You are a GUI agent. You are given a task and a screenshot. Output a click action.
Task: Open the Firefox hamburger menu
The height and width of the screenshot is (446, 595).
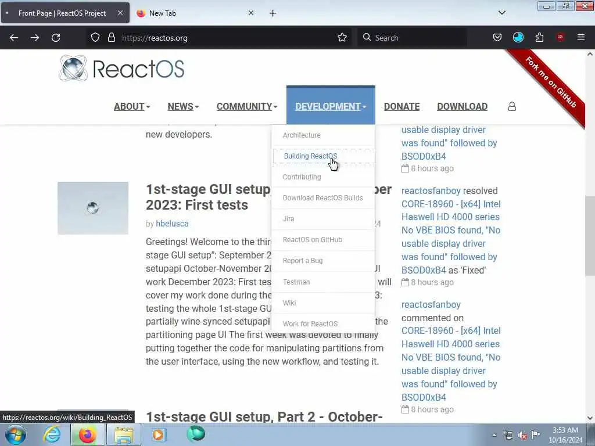tap(581, 37)
